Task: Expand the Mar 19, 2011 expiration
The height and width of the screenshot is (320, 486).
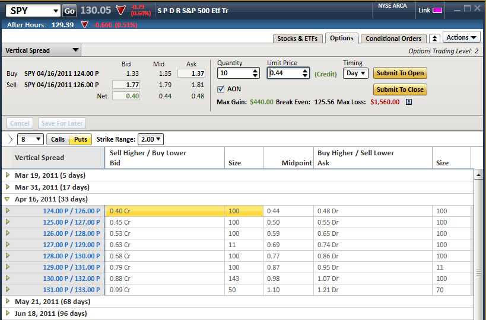Action: click(8, 175)
